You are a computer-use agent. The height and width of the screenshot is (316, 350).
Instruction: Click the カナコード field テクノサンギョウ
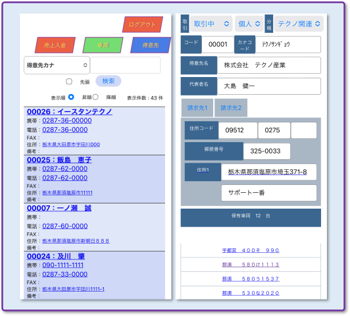288,45
